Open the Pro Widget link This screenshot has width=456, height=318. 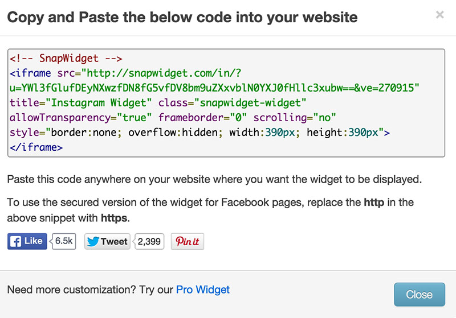[203, 290]
